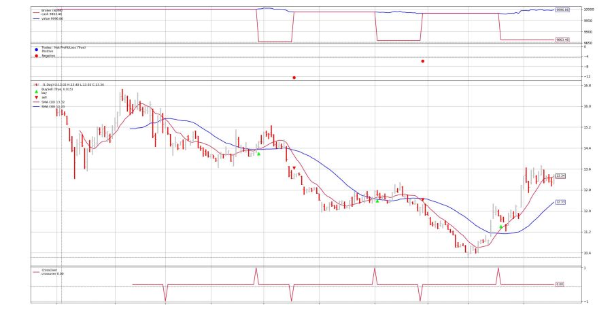Screen dimensions: 612x319
Task: Click the 9950 tick on the broker axis
Action: coord(588,20)
